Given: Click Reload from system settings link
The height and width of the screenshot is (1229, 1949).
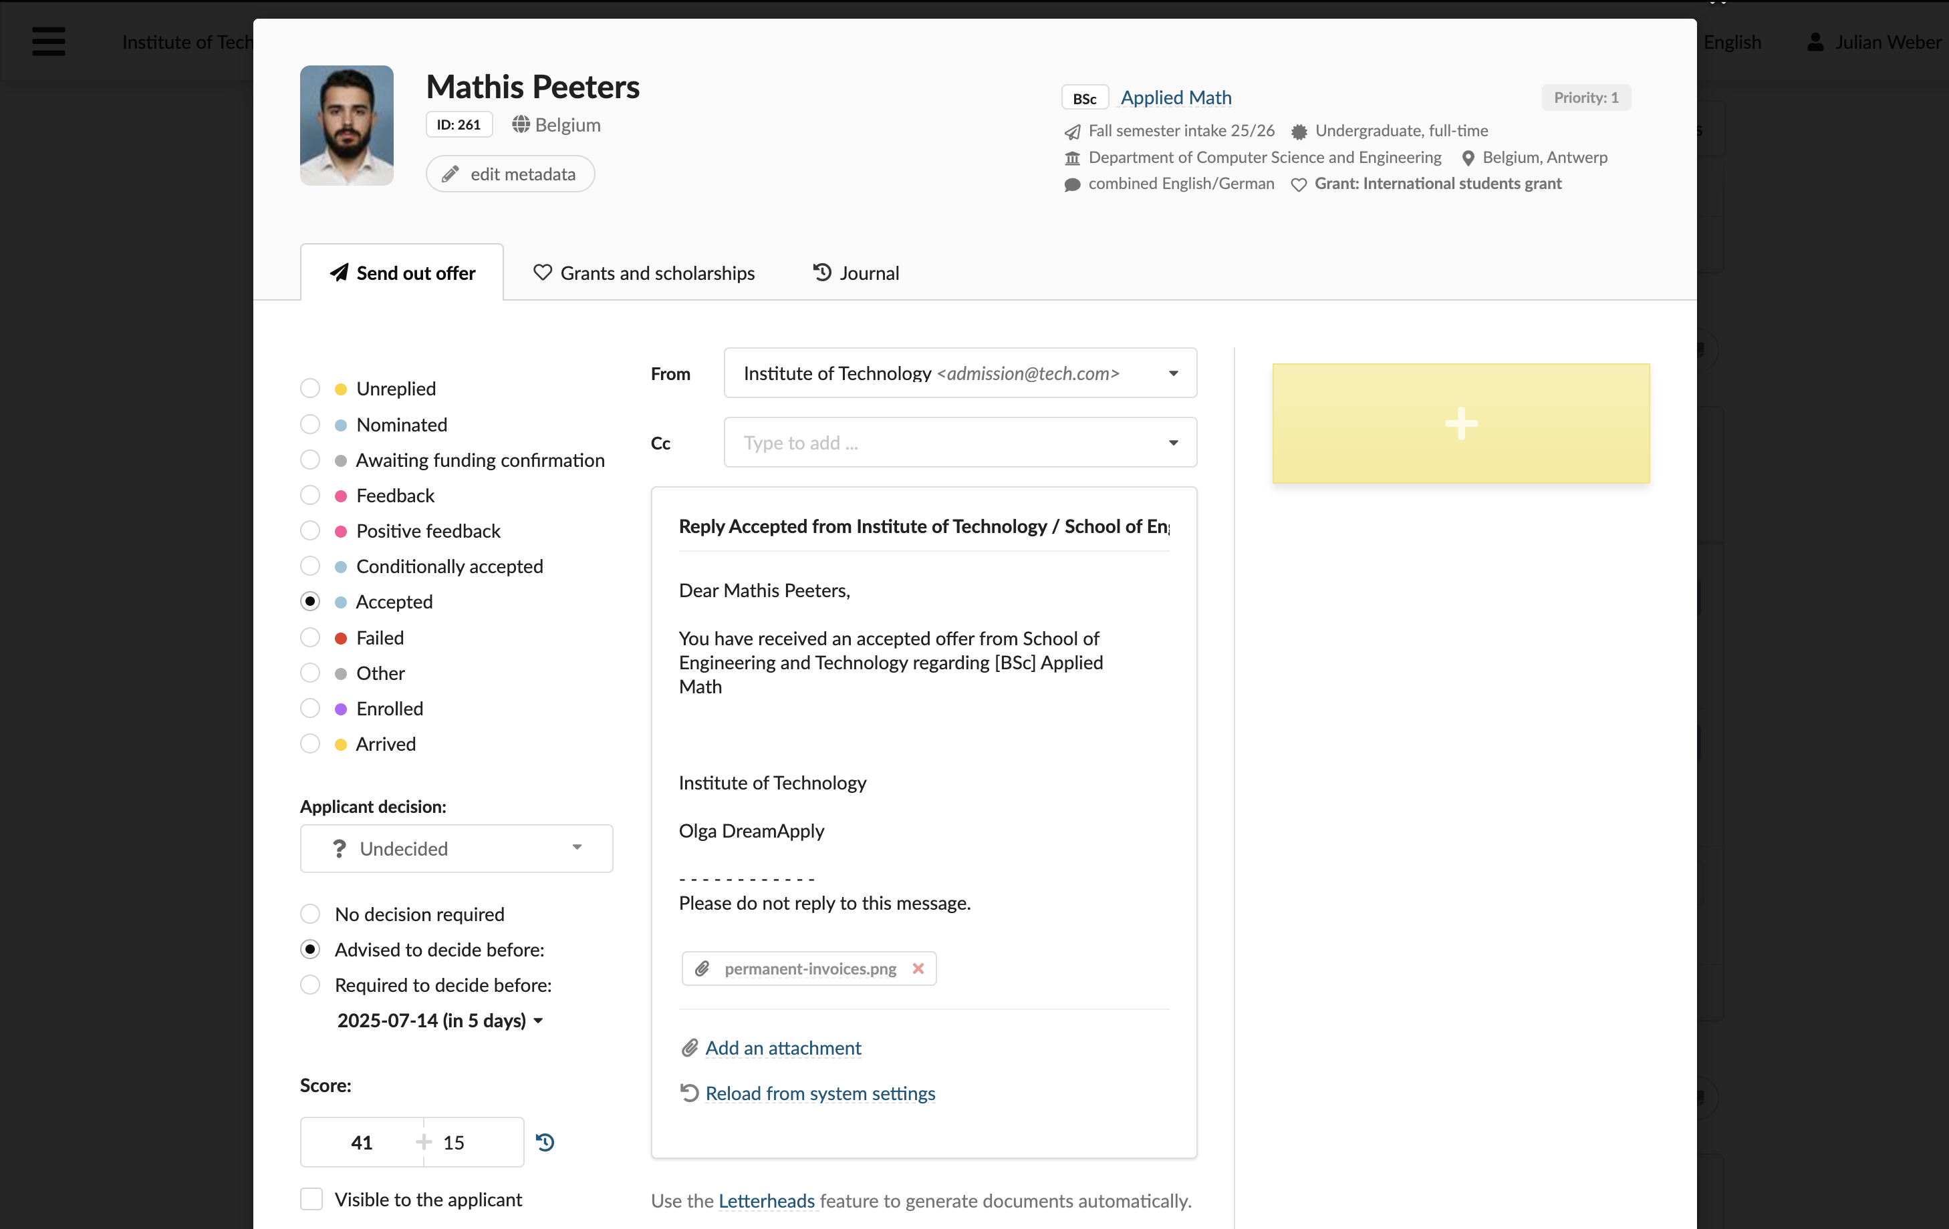Looking at the screenshot, I should [x=820, y=1093].
